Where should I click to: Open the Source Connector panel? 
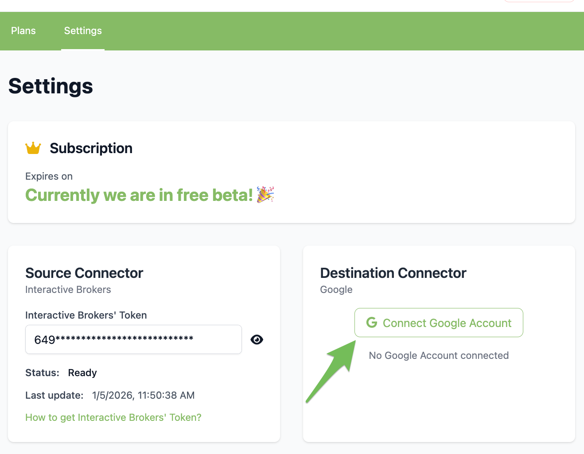(84, 273)
